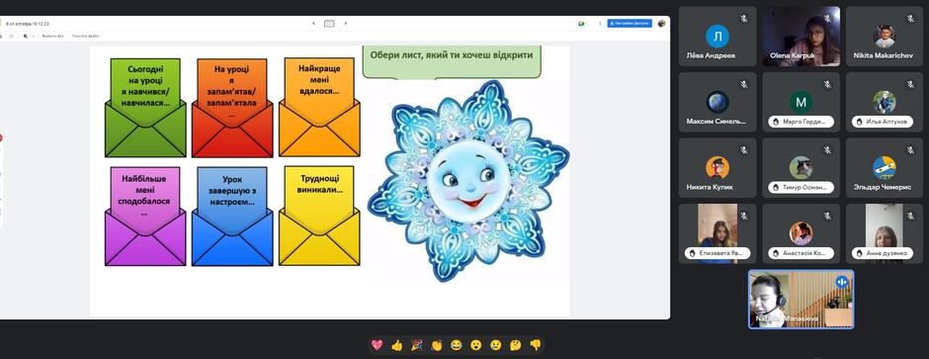Click 'Очистить фрейм' in the toolbar
This screenshot has width=929, height=359.
(85, 37)
